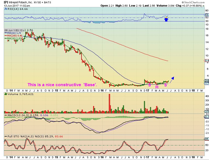
Task: Click the Low 2.19 quote value
Action: pyautogui.click(x=135, y=6)
